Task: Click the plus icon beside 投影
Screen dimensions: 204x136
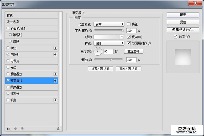Action: coord(55,100)
